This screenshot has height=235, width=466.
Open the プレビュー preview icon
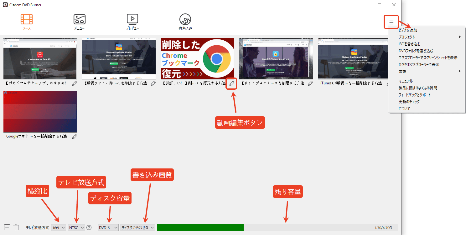[132, 22]
